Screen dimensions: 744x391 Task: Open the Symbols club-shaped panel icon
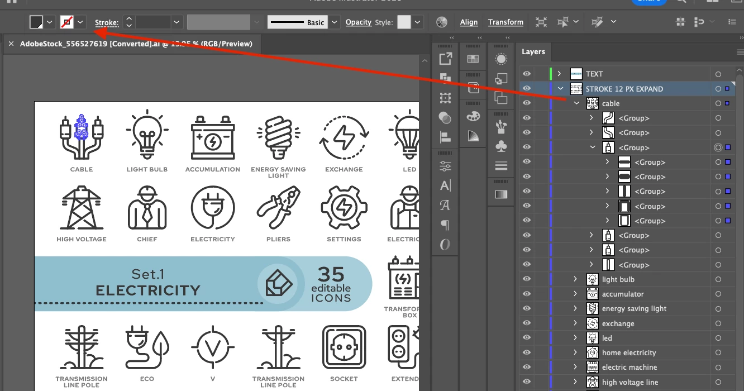pos(501,146)
